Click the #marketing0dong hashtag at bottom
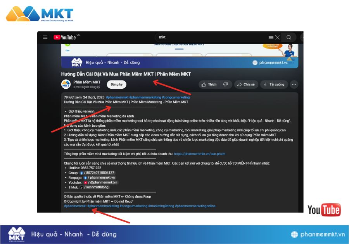 161,206
